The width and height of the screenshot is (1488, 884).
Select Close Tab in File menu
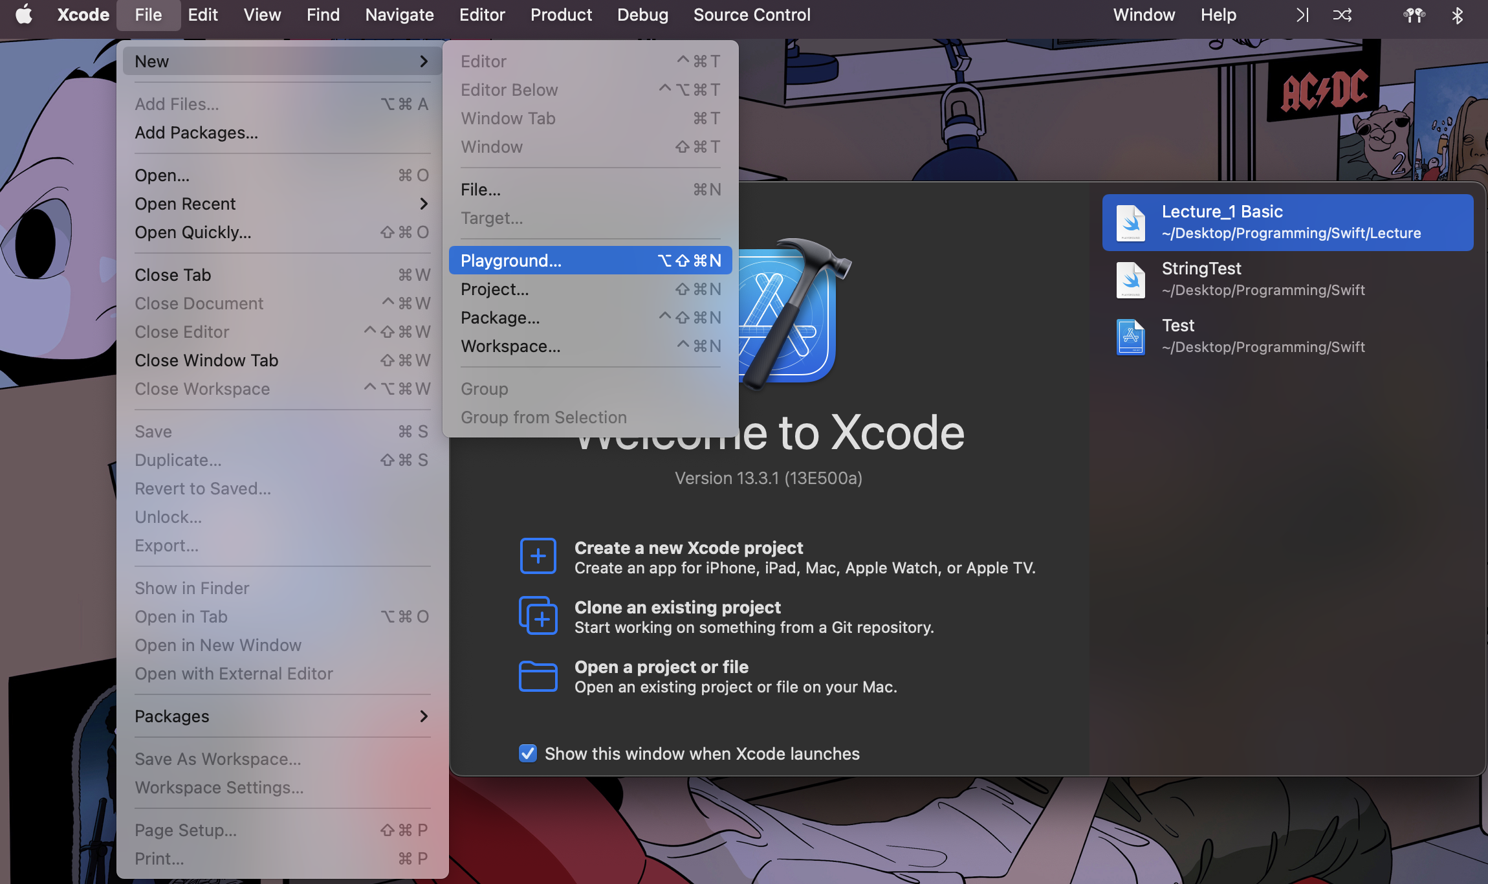coord(283,275)
